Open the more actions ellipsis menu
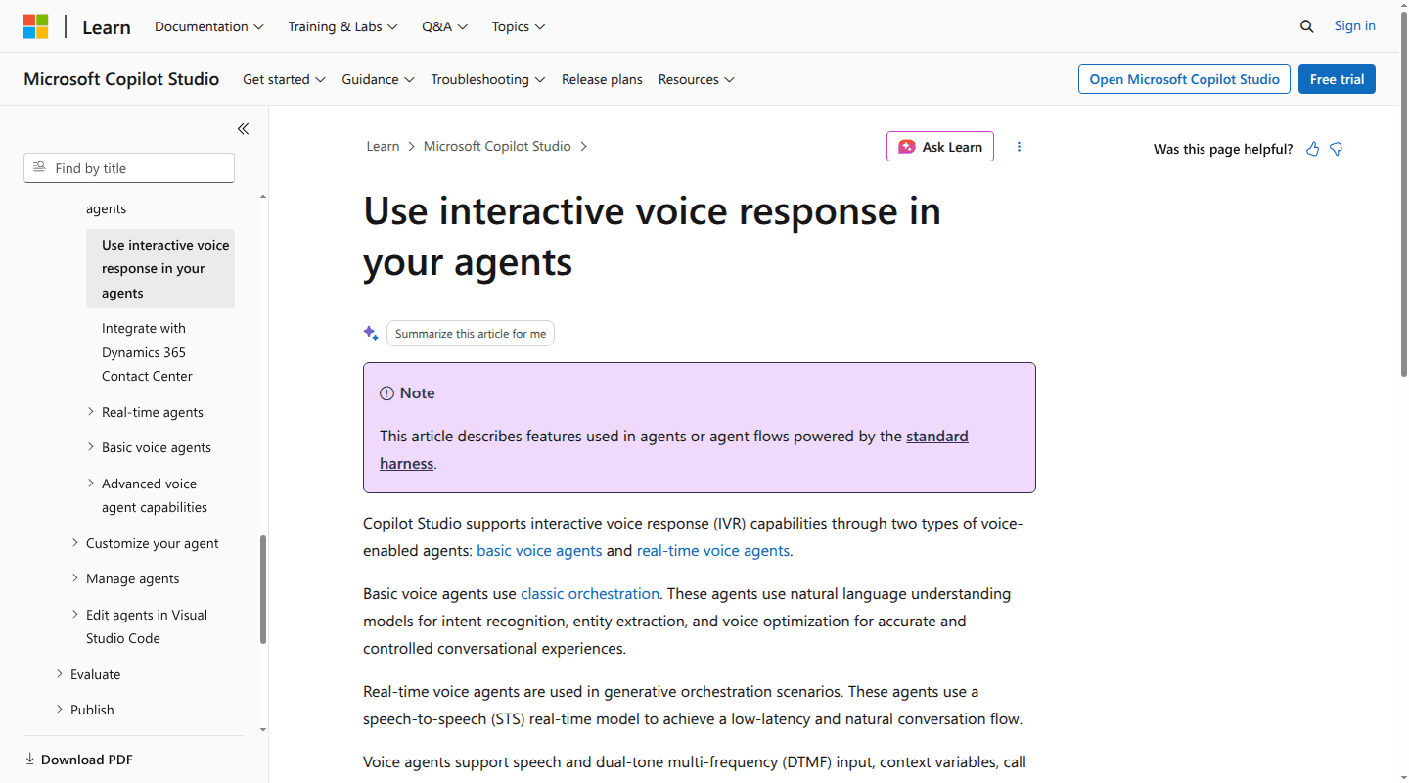This screenshot has height=783, width=1409. (1019, 147)
